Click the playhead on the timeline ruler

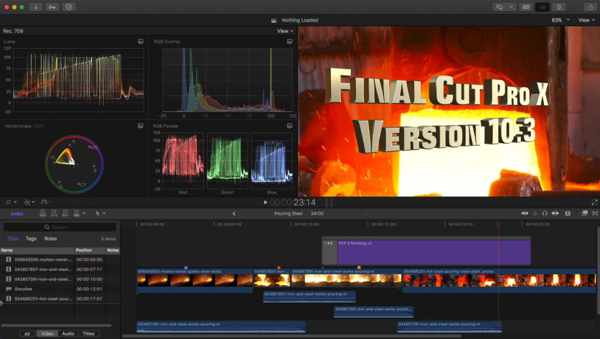499,223
